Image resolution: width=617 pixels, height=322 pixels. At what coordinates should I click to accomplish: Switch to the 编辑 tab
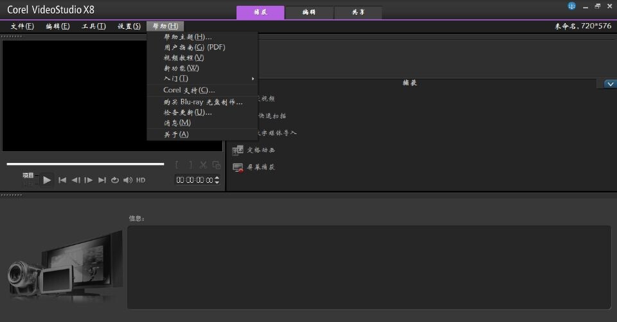(309, 12)
